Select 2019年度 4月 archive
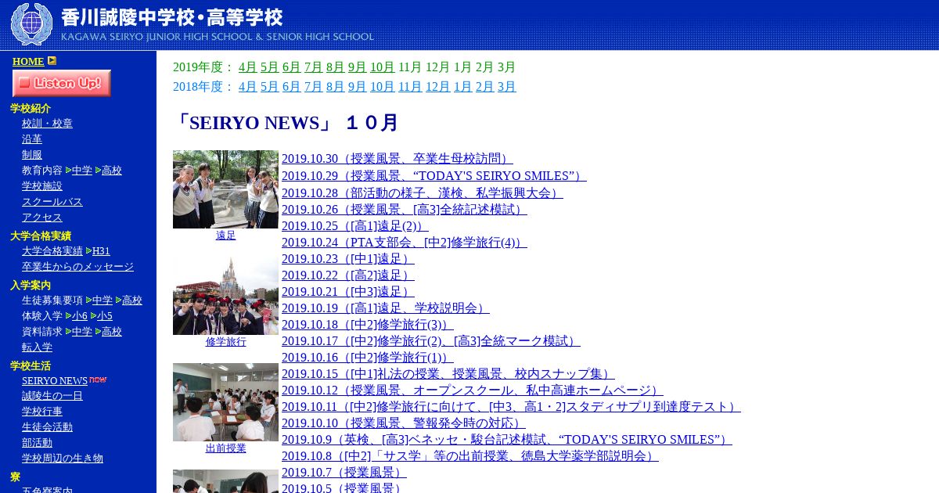The image size is (939, 493). pos(248,67)
